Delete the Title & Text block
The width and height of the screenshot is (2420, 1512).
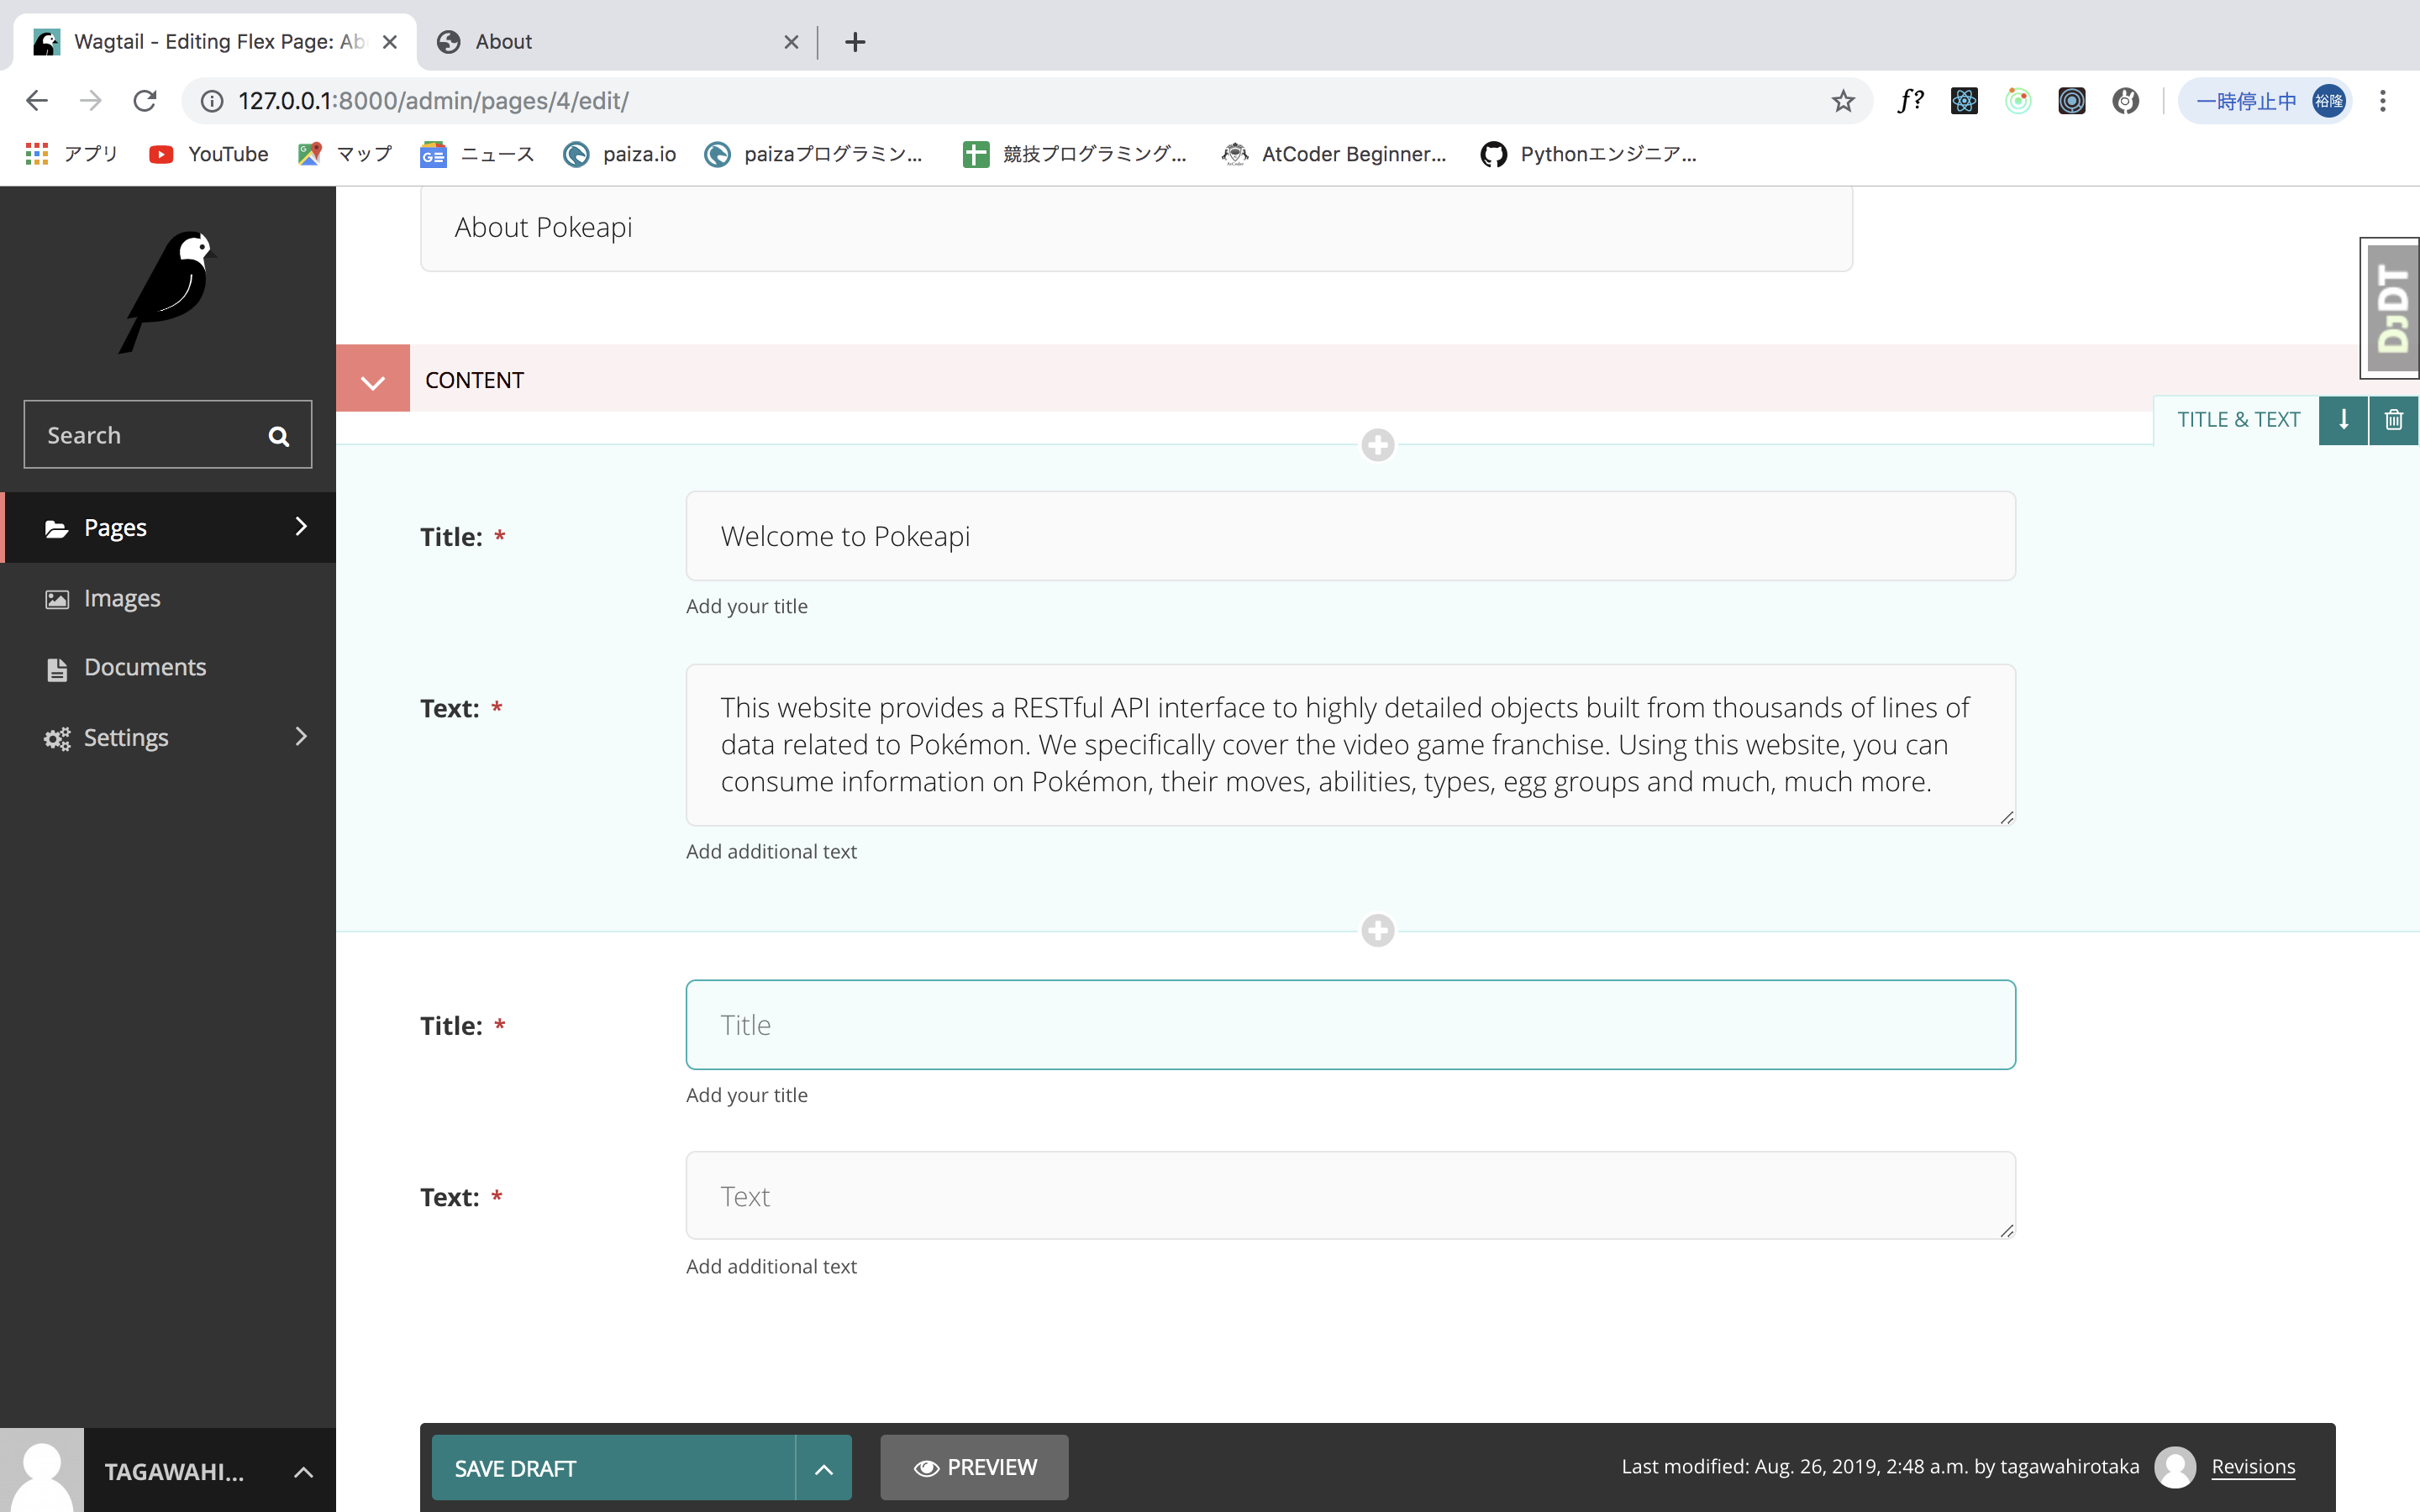(x=2393, y=420)
